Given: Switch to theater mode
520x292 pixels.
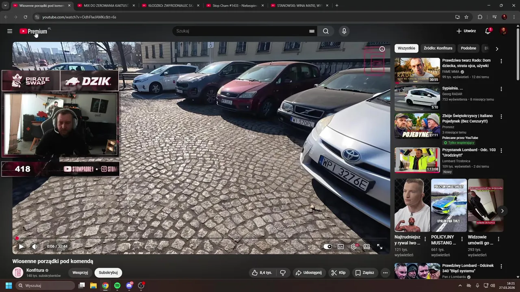Looking at the screenshot, I should coord(366,247).
